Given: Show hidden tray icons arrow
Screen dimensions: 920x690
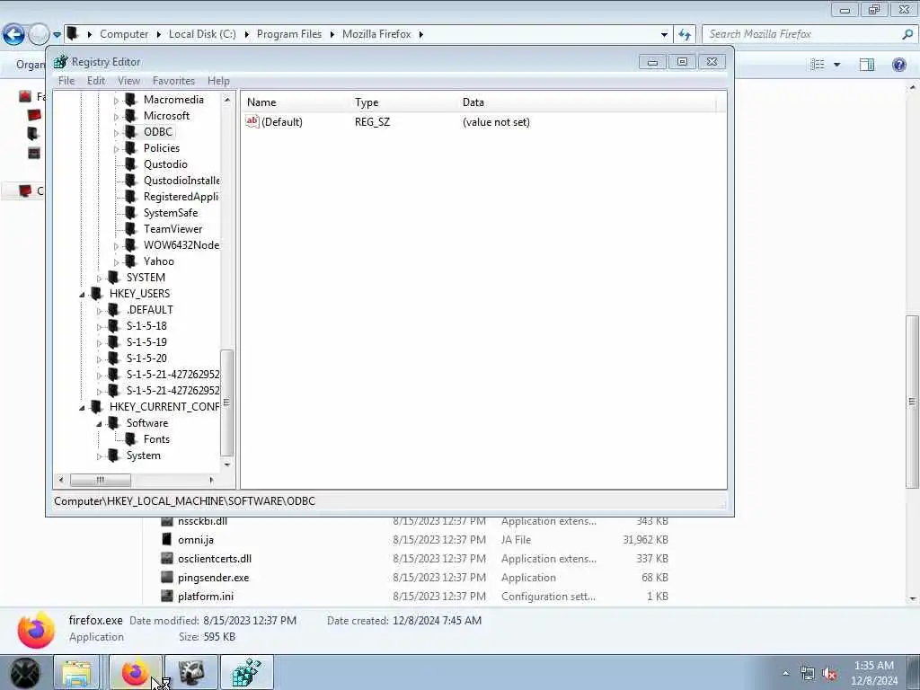Looking at the screenshot, I should [785, 673].
